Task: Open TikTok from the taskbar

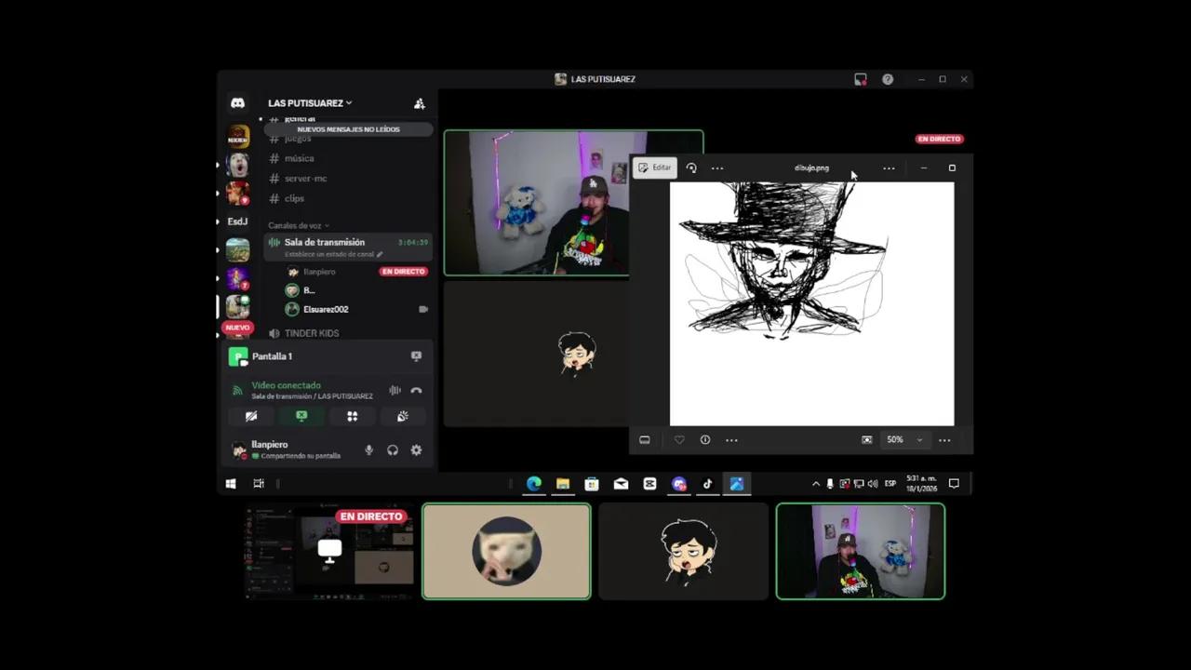Action: coord(708,484)
